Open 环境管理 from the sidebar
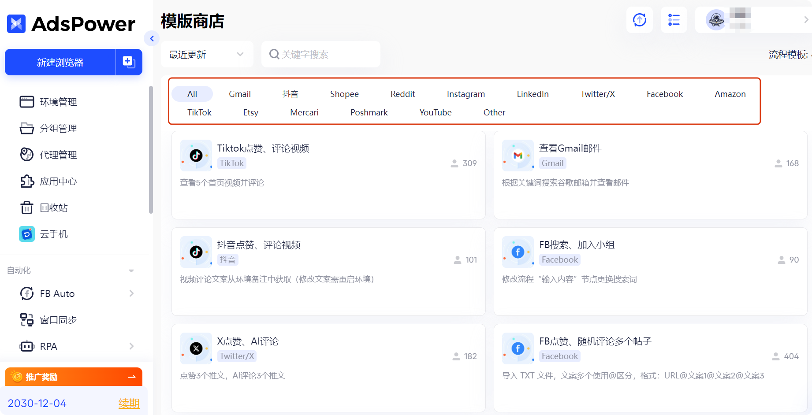Image resolution: width=812 pixels, height=415 pixels. [x=57, y=102]
